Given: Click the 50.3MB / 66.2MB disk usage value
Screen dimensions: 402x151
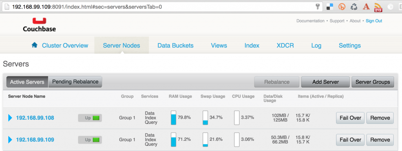Looking at the screenshot, I should (280, 140).
